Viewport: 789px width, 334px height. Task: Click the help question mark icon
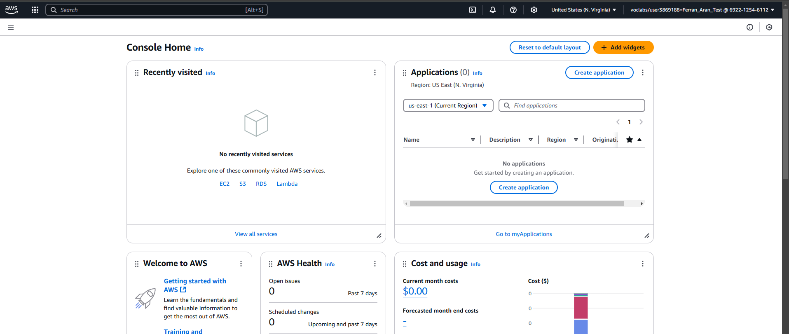[x=513, y=10]
